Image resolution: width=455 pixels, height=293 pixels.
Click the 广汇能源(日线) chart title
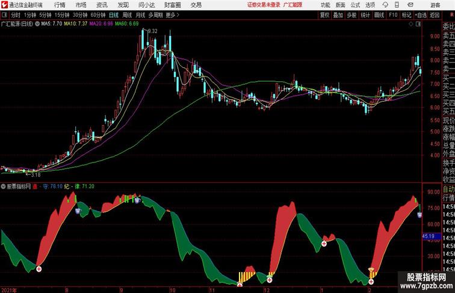pyautogui.click(x=17, y=24)
